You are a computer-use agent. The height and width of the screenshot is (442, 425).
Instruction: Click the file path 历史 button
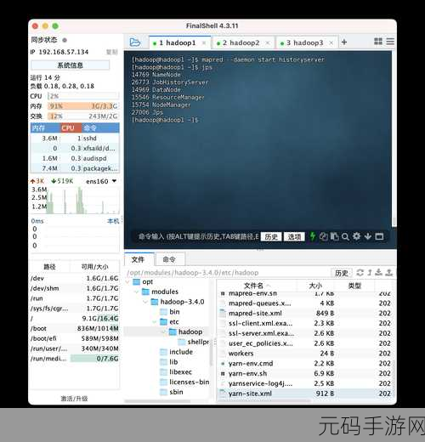(342, 273)
